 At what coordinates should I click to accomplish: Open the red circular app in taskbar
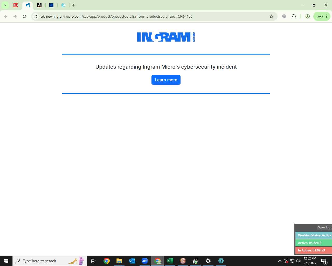point(183,261)
